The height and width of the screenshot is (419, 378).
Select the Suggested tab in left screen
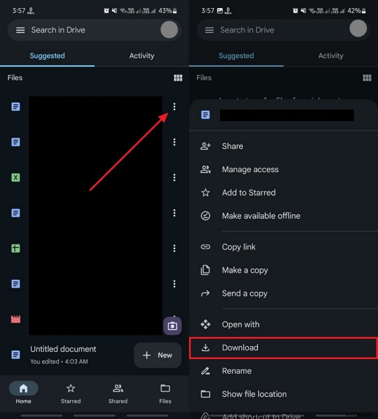point(47,56)
